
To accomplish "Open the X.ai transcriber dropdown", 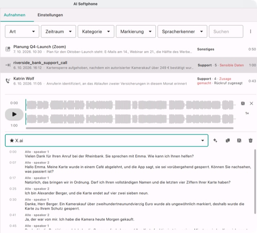I will 107,140.
